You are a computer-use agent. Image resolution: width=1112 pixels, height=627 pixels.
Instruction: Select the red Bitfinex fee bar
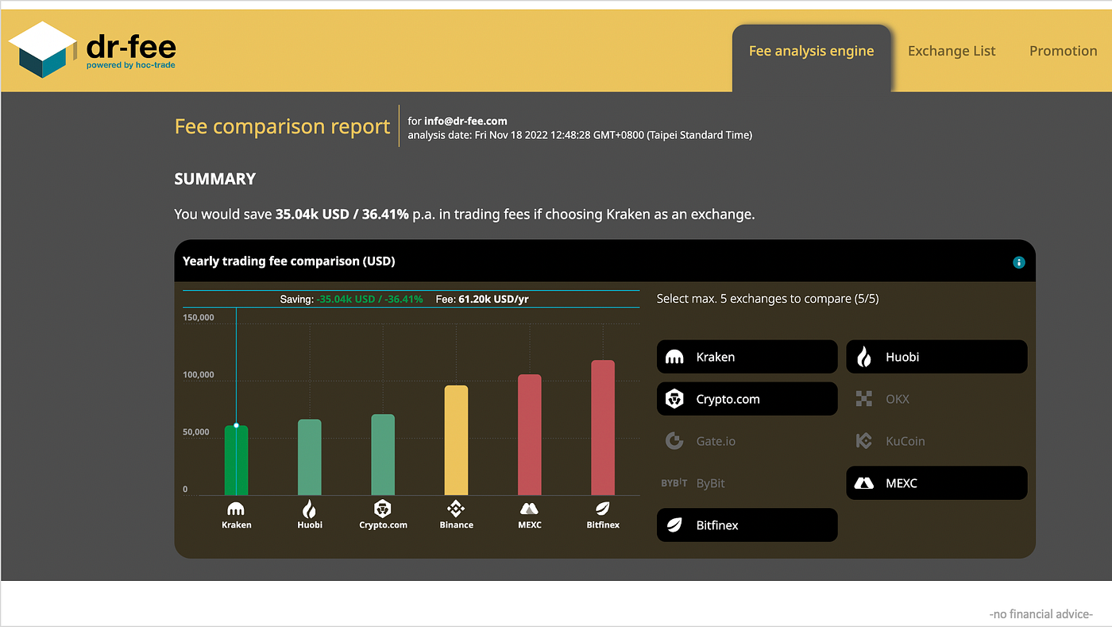(x=603, y=428)
